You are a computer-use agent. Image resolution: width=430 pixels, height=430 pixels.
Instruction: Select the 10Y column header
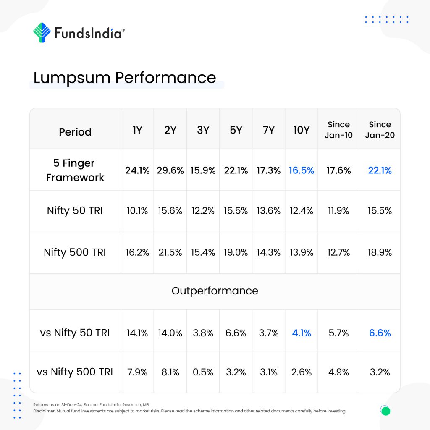301,130
